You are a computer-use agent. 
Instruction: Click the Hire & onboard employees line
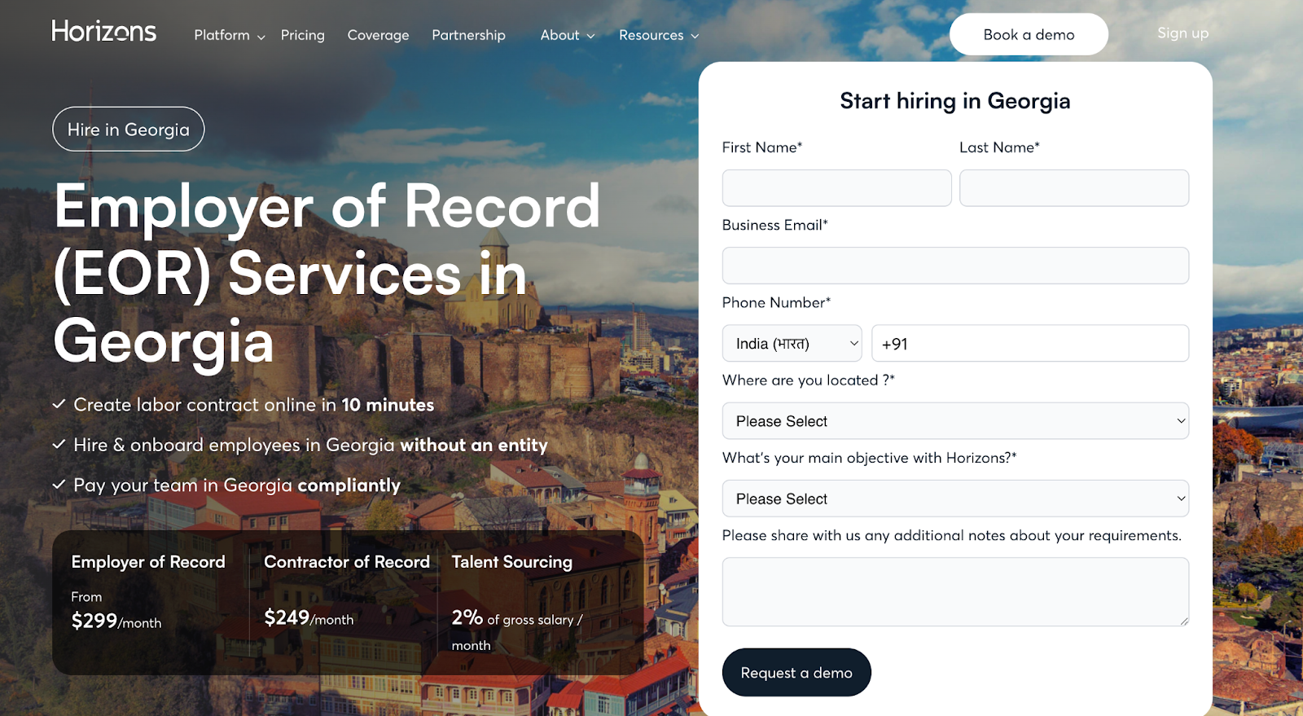(x=310, y=445)
